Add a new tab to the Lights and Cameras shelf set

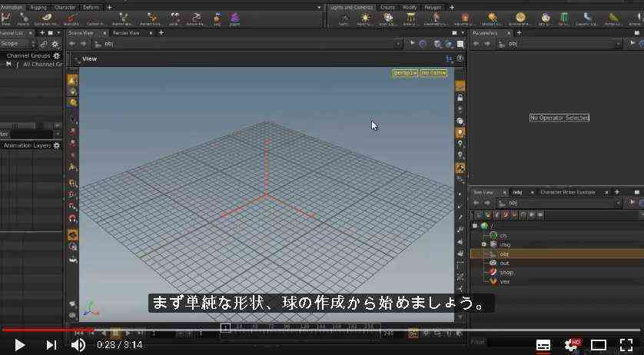click(x=452, y=8)
